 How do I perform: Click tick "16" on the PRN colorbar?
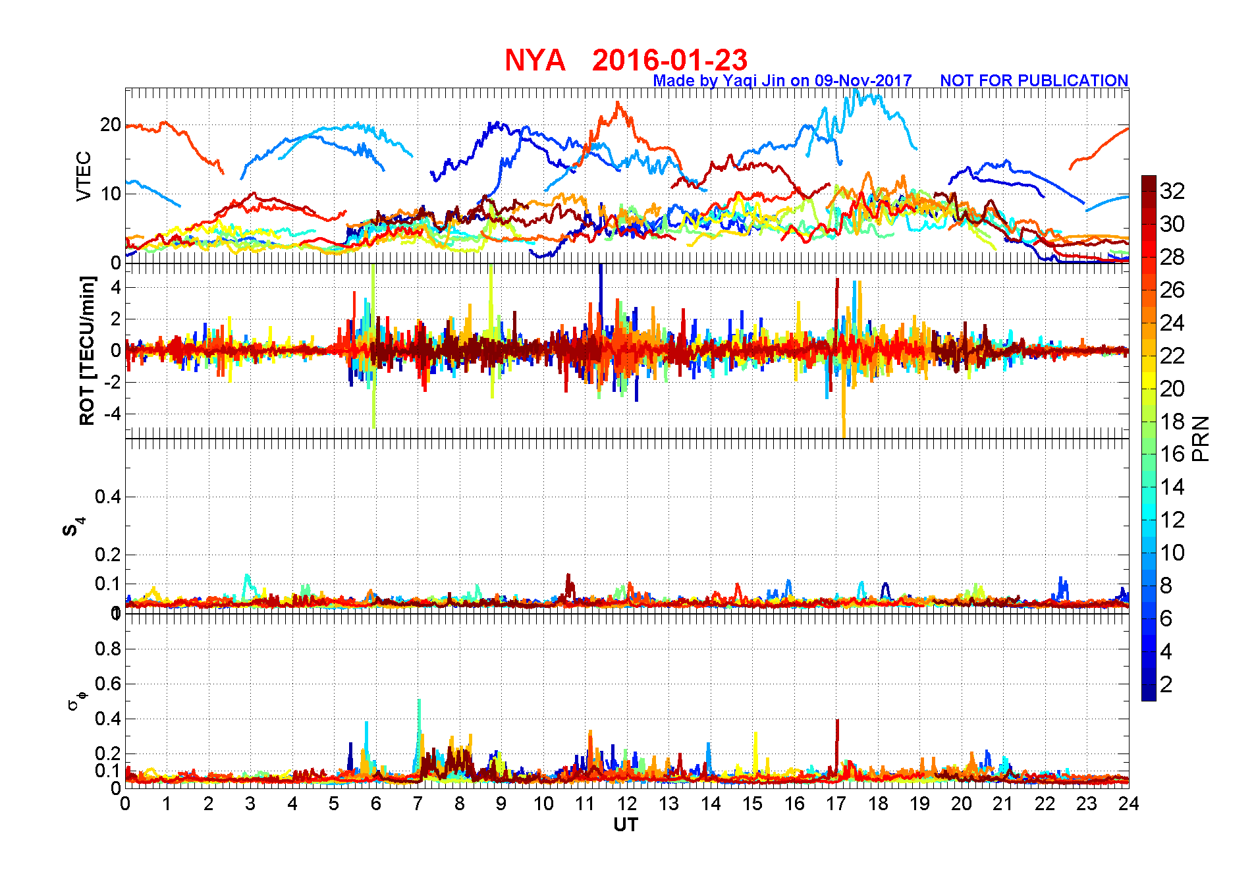[1172, 454]
